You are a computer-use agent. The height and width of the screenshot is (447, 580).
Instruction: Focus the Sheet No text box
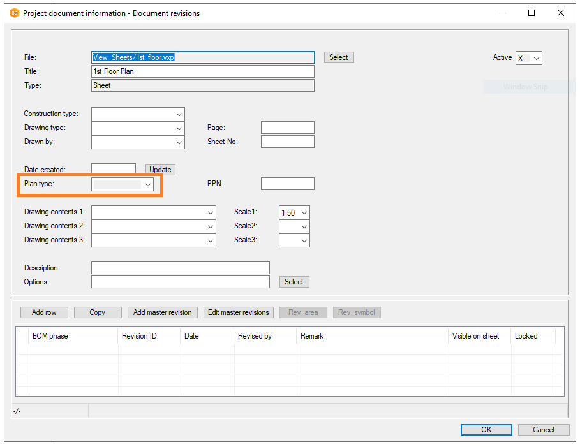[287, 142]
